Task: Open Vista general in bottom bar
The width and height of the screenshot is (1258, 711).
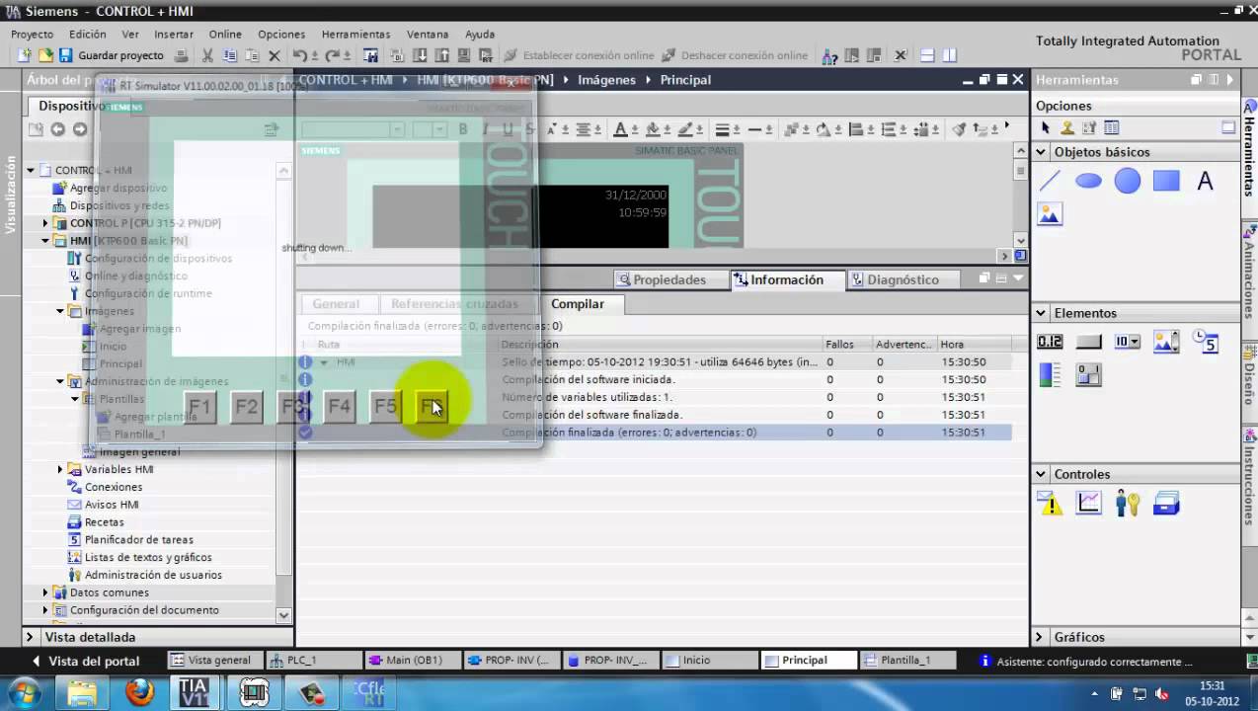Action: 216,661
